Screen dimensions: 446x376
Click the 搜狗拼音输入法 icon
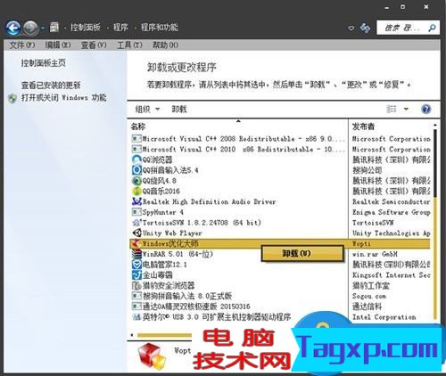coord(136,296)
